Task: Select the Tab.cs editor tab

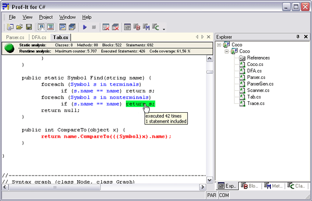Action: click(60, 37)
